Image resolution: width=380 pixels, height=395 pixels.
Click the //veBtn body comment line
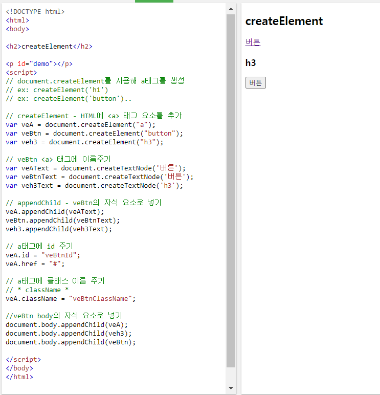[64, 316]
